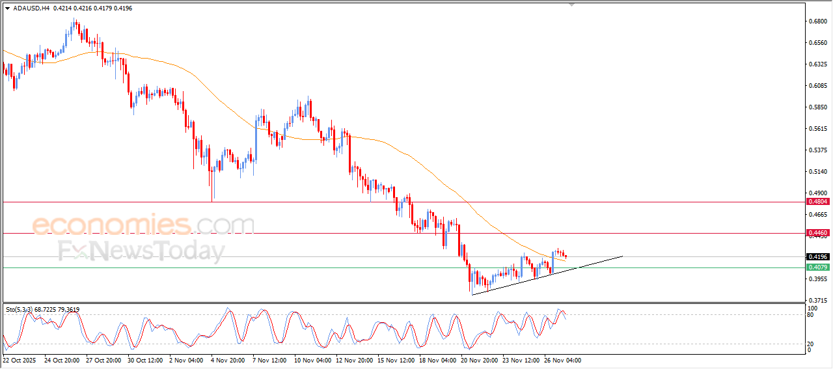
Task: Select the black ascending trendline
Action: click(547, 275)
